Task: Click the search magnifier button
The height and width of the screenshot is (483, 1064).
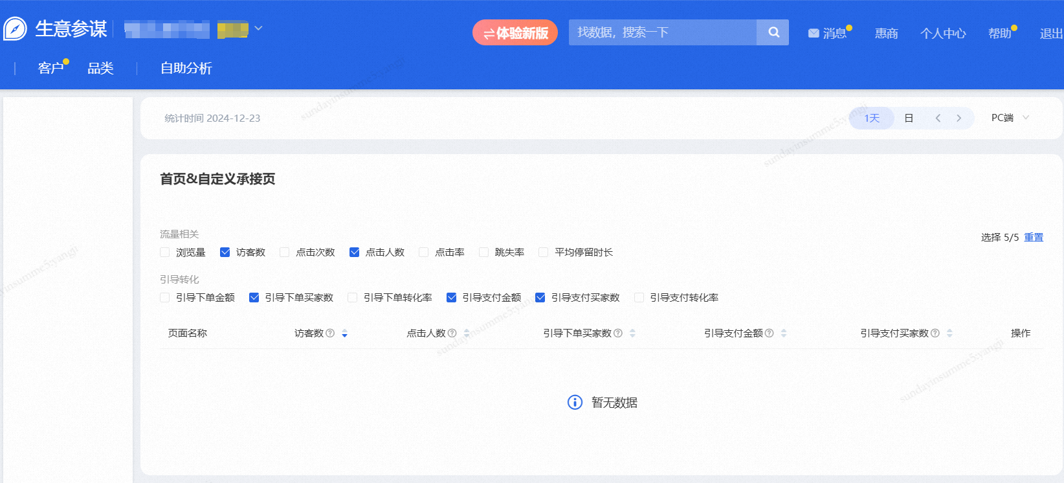Action: (773, 32)
